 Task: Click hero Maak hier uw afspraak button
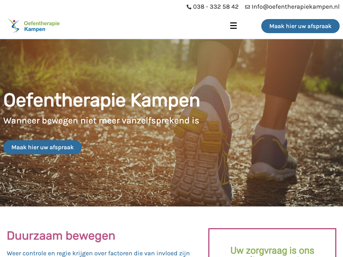pos(43,147)
